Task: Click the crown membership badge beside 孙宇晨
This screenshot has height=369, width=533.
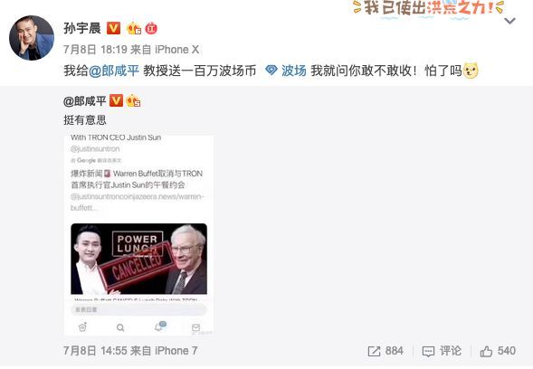Action: click(x=134, y=28)
